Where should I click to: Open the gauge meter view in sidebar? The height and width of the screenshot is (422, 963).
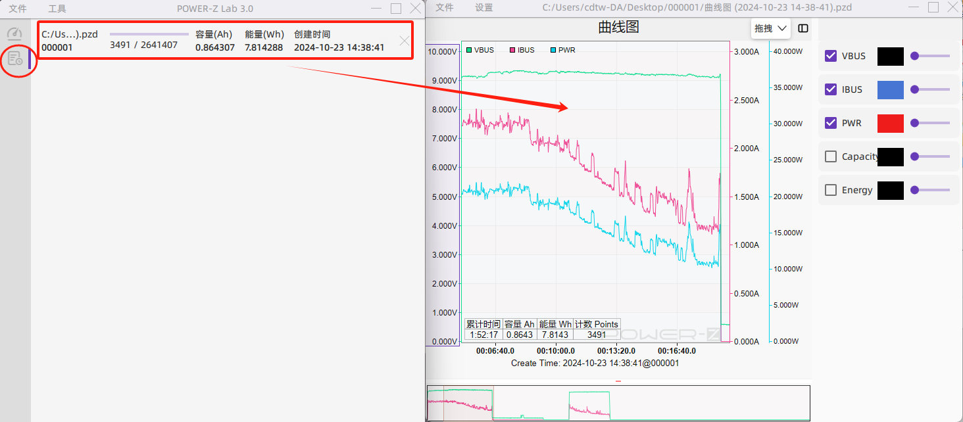[x=14, y=34]
